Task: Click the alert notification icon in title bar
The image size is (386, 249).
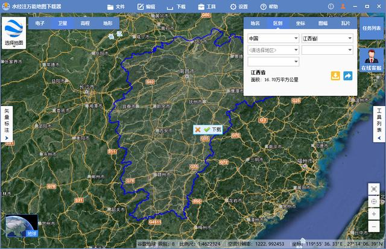Action: pos(331,7)
